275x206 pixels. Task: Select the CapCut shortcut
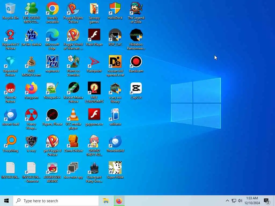[x=136, y=91]
